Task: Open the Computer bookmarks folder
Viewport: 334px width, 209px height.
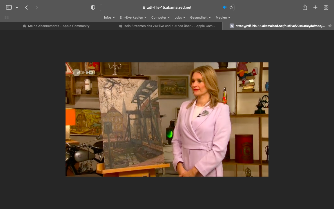Action: 160,17
